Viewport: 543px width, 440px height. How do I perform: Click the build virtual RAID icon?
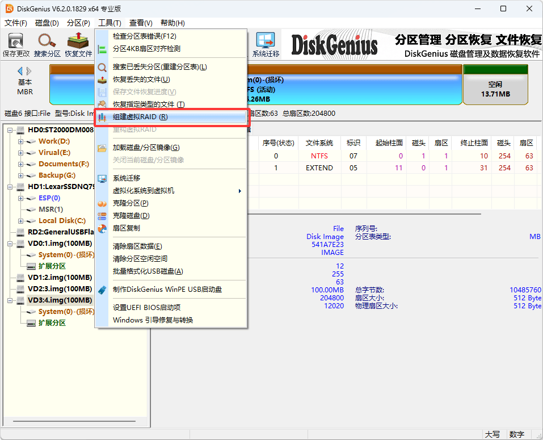click(102, 117)
